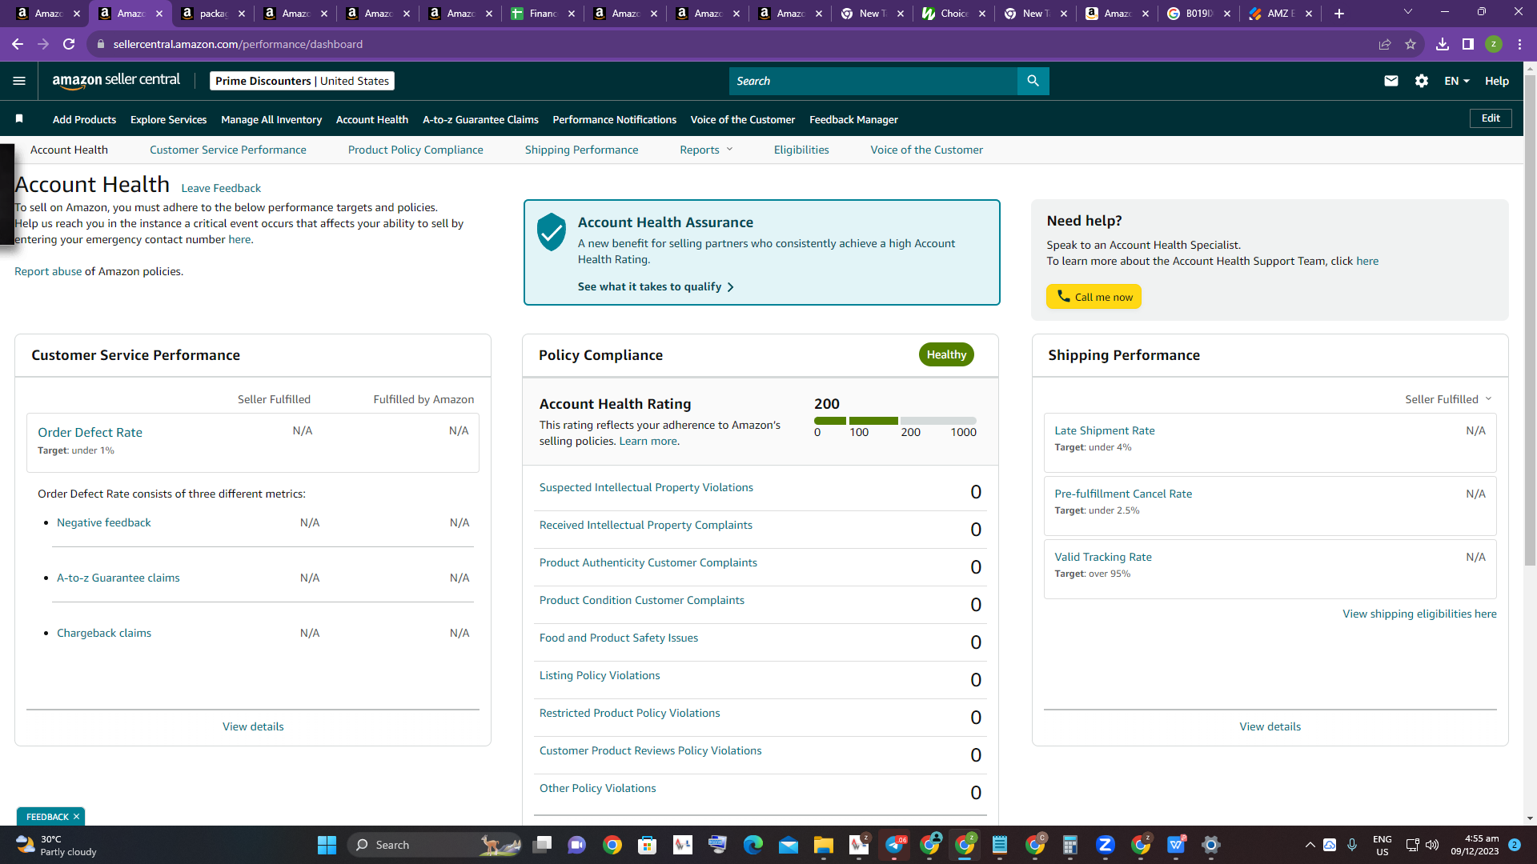
Task: Open Suspected Intellectual Property Violations
Action: click(646, 487)
